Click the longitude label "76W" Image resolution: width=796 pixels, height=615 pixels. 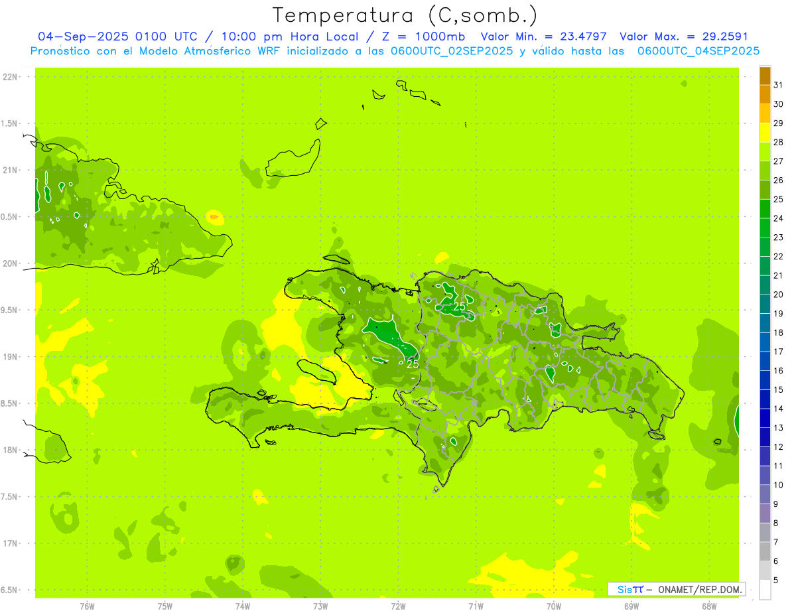[x=87, y=606]
